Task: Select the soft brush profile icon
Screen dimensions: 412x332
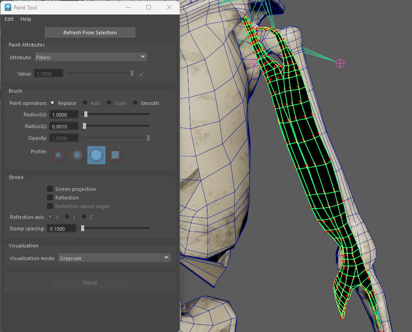Action: (x=77, y=155)
